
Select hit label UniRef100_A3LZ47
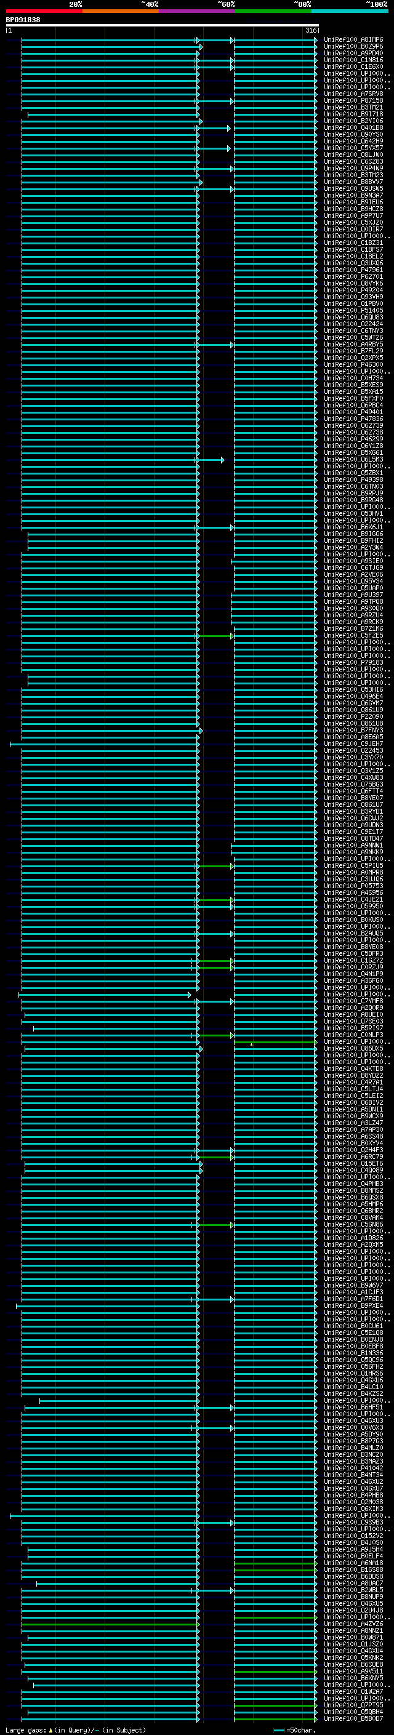[353, 1123]
